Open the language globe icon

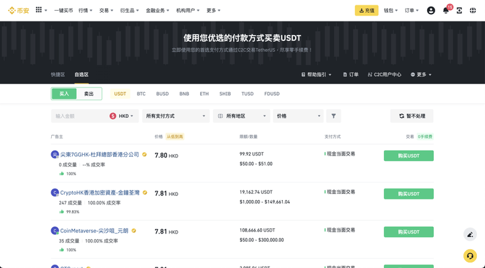[473, 11]
